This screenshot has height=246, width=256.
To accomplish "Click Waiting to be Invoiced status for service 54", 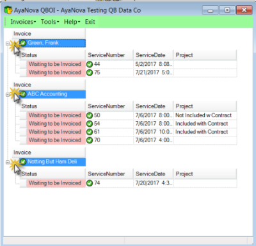I will pos(56,124).
